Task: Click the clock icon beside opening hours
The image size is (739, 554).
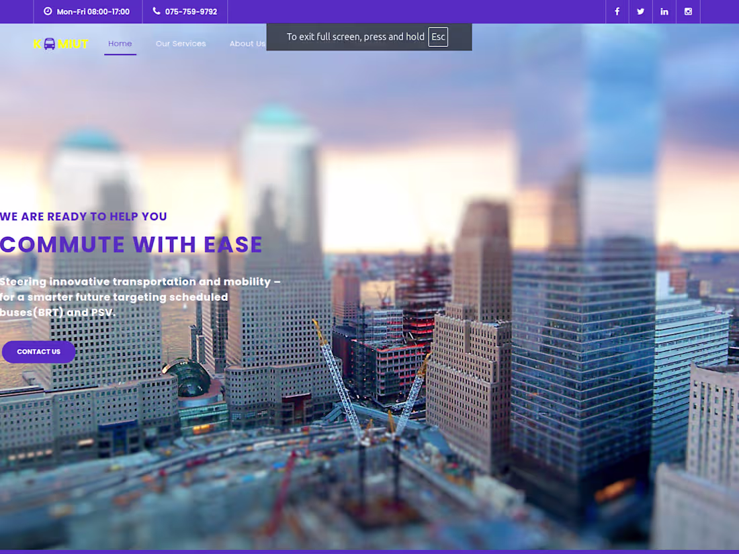Action: coord(48,11)
